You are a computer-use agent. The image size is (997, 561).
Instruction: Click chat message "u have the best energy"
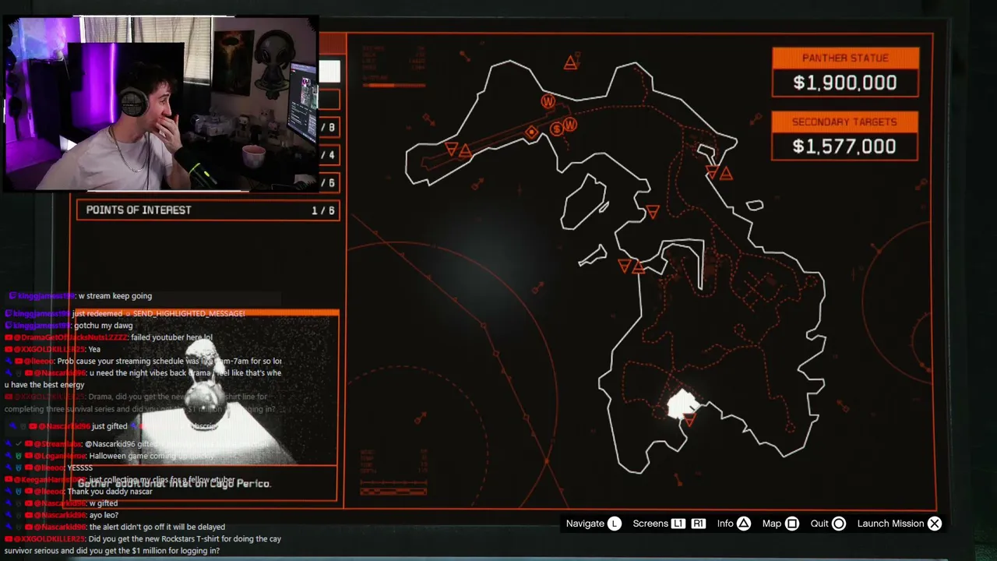[x=44, y=385]
